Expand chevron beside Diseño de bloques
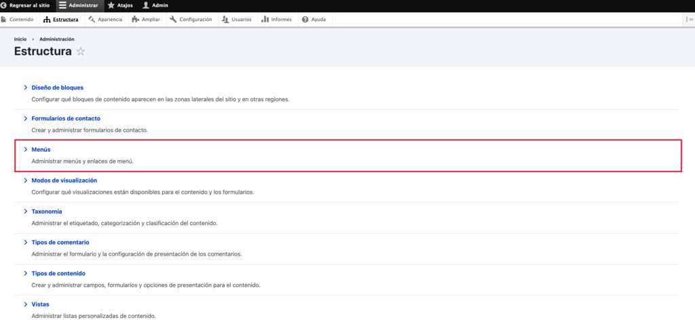Screen dimensions: 695x326 coord(26,87)
